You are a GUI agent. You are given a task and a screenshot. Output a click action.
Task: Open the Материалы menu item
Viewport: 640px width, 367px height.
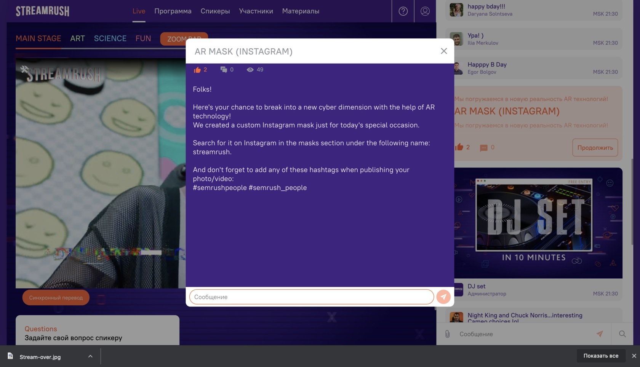tap(301, 11)
